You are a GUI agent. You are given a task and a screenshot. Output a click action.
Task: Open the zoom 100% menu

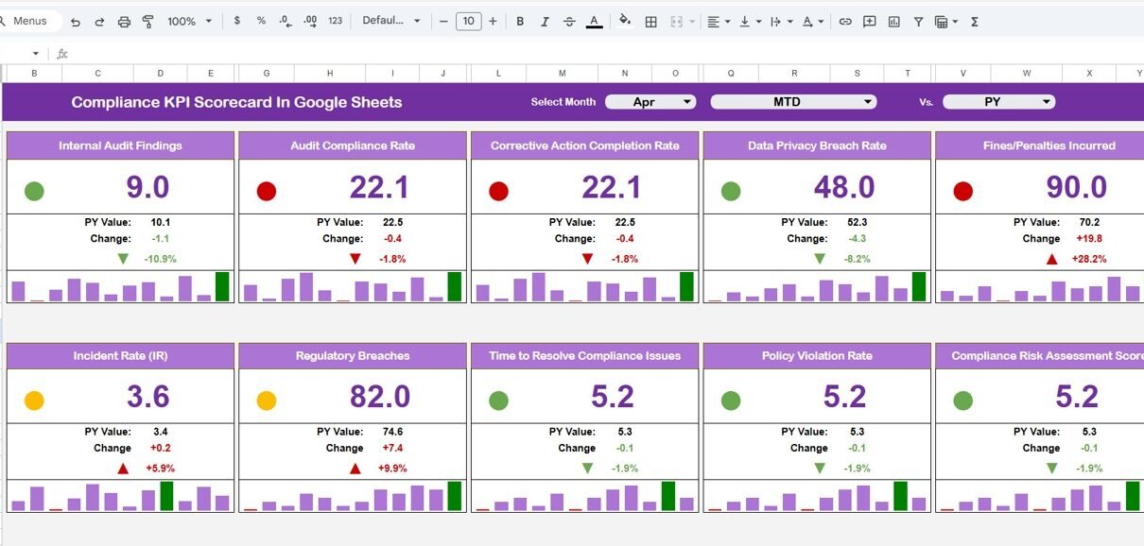(x=189, y=22)
